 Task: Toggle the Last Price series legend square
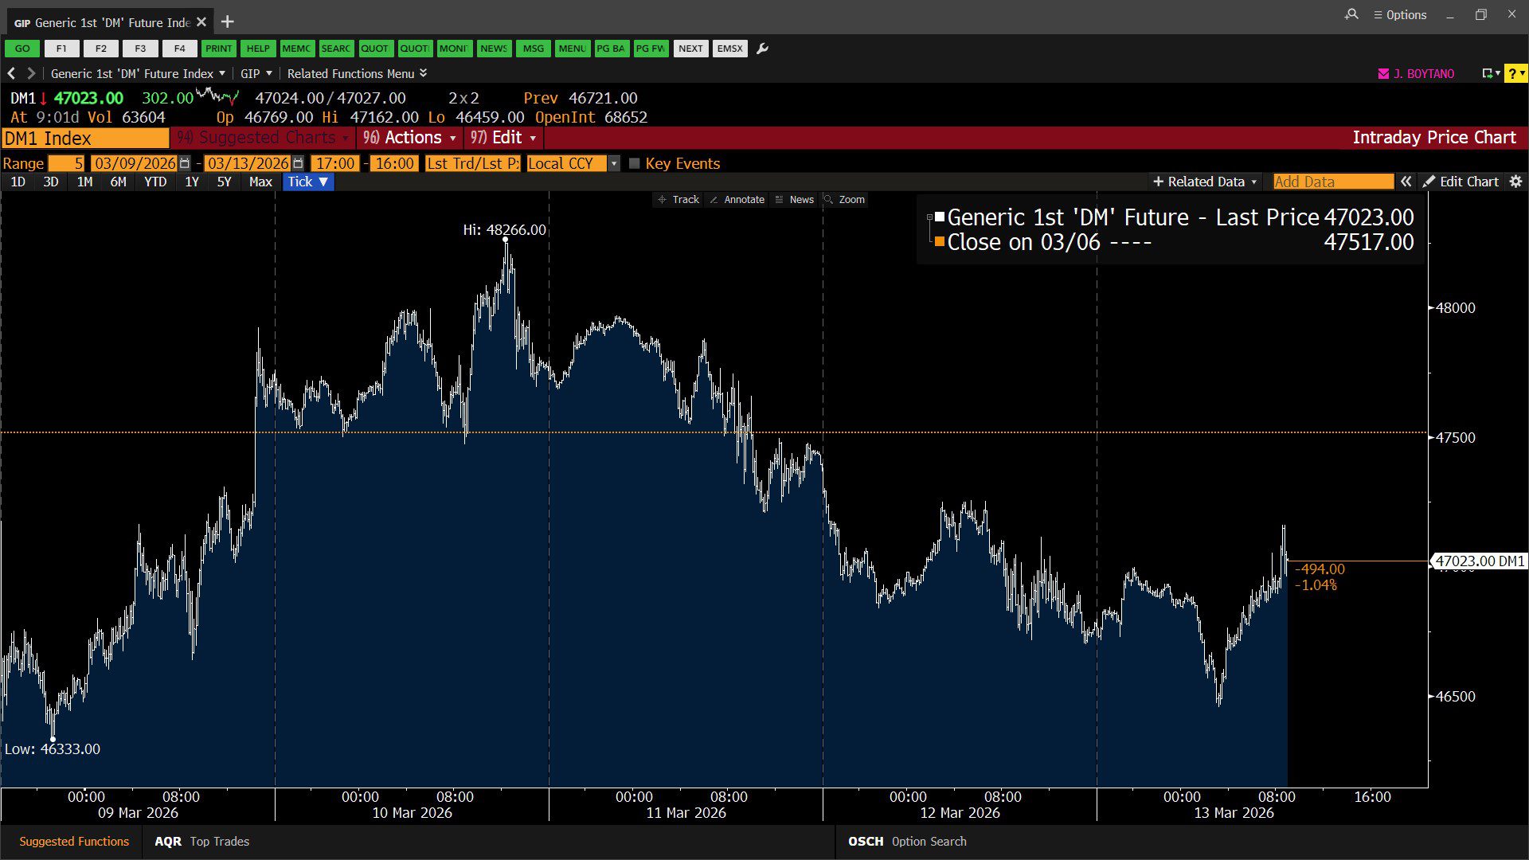(940, 217)
